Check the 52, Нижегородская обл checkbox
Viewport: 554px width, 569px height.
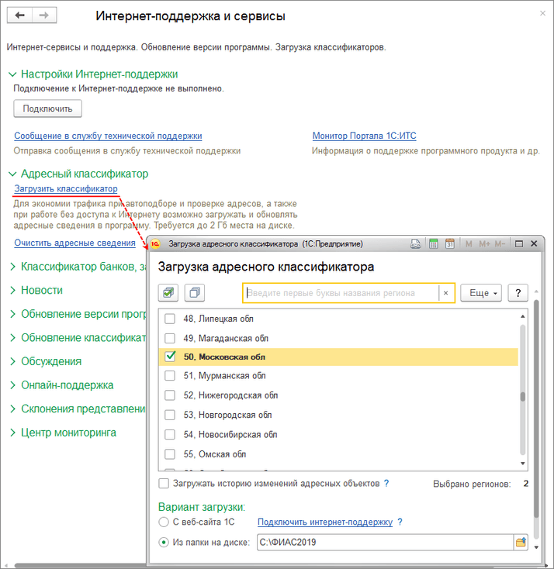pos(170,395)
